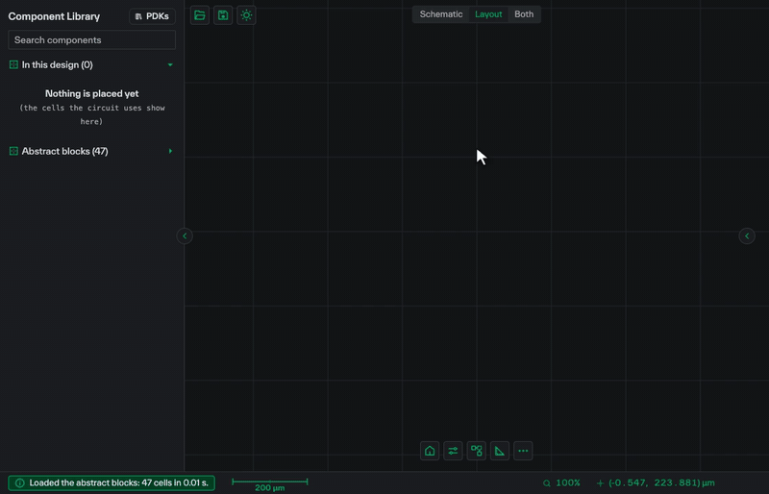Click the home view icon at bottom
769x494 pixels.
(430, 451)
